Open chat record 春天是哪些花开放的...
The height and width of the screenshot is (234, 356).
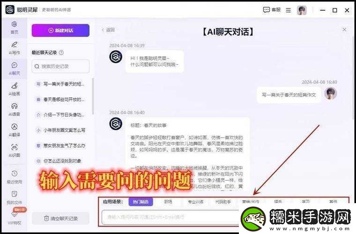[x=61, y=100]
